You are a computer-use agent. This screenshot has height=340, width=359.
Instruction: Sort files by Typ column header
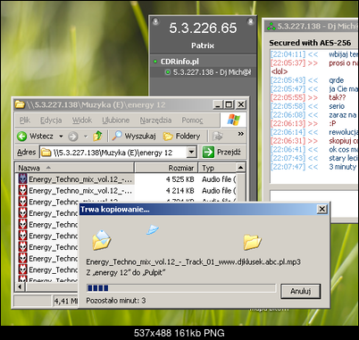pyautogui.click(x=218, y=168)
